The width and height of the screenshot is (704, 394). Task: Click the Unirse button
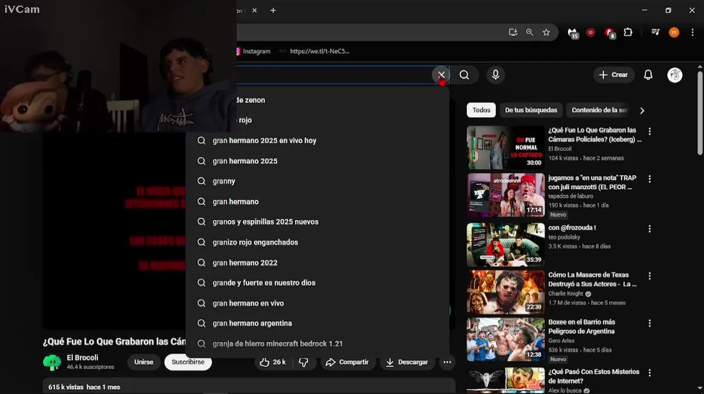click(144, 362)
